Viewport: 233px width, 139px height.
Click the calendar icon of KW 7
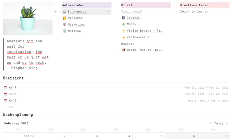[x=5, y=88]
